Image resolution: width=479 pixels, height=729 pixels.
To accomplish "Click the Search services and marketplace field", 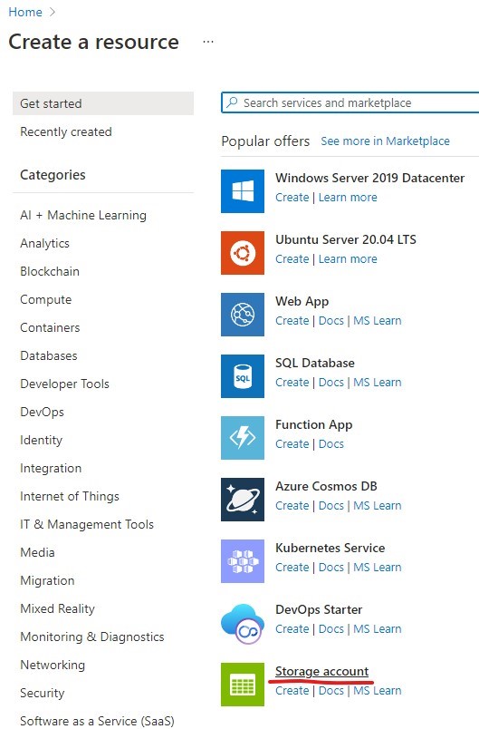I will [350, 102].
